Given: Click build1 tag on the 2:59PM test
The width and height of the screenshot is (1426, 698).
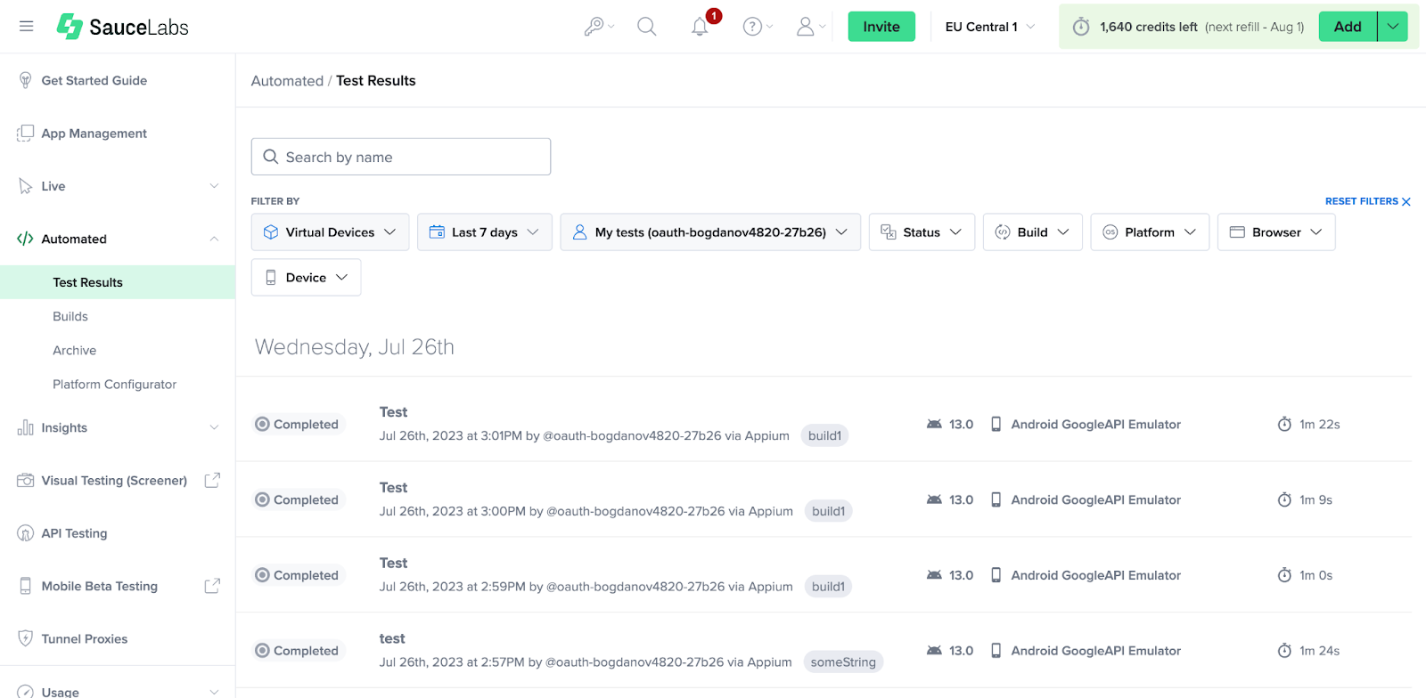Looking at the screenshot, I should [828, 587].
